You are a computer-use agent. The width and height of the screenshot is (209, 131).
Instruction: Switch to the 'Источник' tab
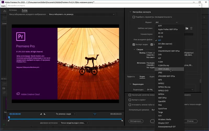[13, 10]
